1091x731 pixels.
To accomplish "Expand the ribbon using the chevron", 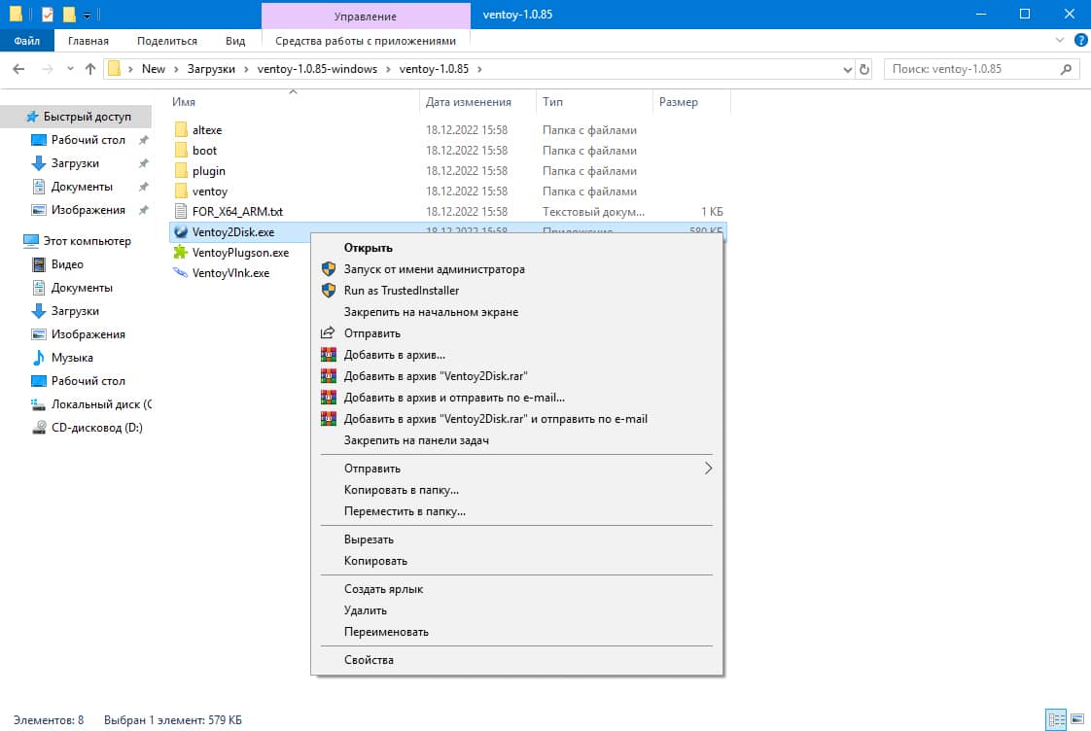I will [1061, 41].
